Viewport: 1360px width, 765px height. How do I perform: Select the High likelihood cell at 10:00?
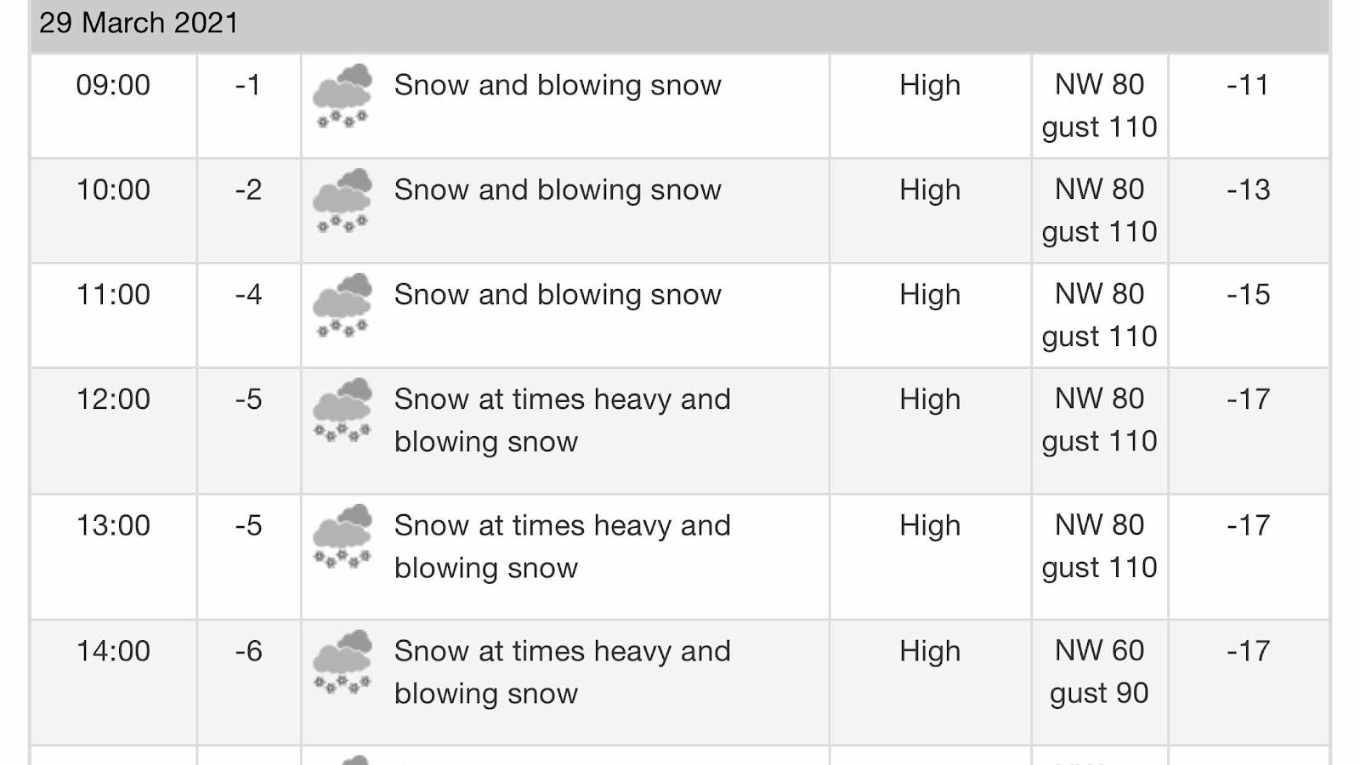pyautogui.click(x=931, y=211)
